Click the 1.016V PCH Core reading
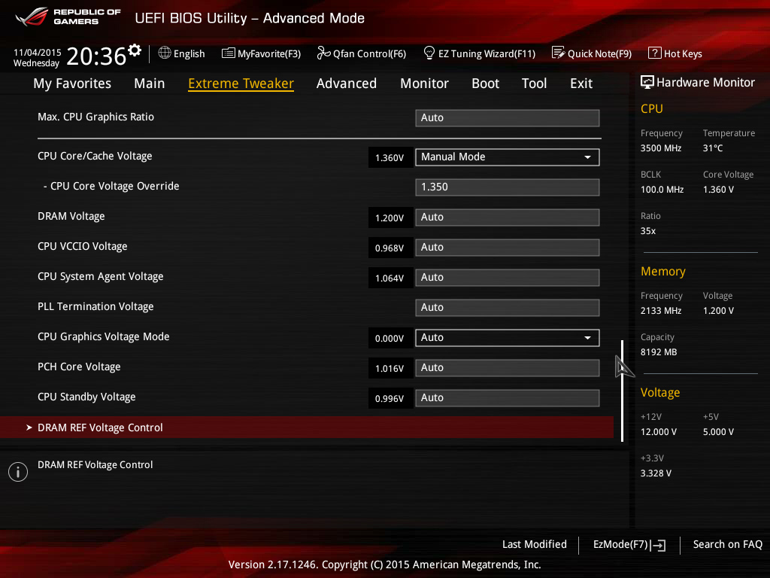The height and width of the screenshot is (578, 770). pos(390,369)
